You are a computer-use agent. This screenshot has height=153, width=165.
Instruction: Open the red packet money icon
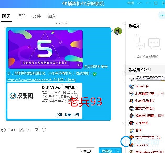point(36,130)
